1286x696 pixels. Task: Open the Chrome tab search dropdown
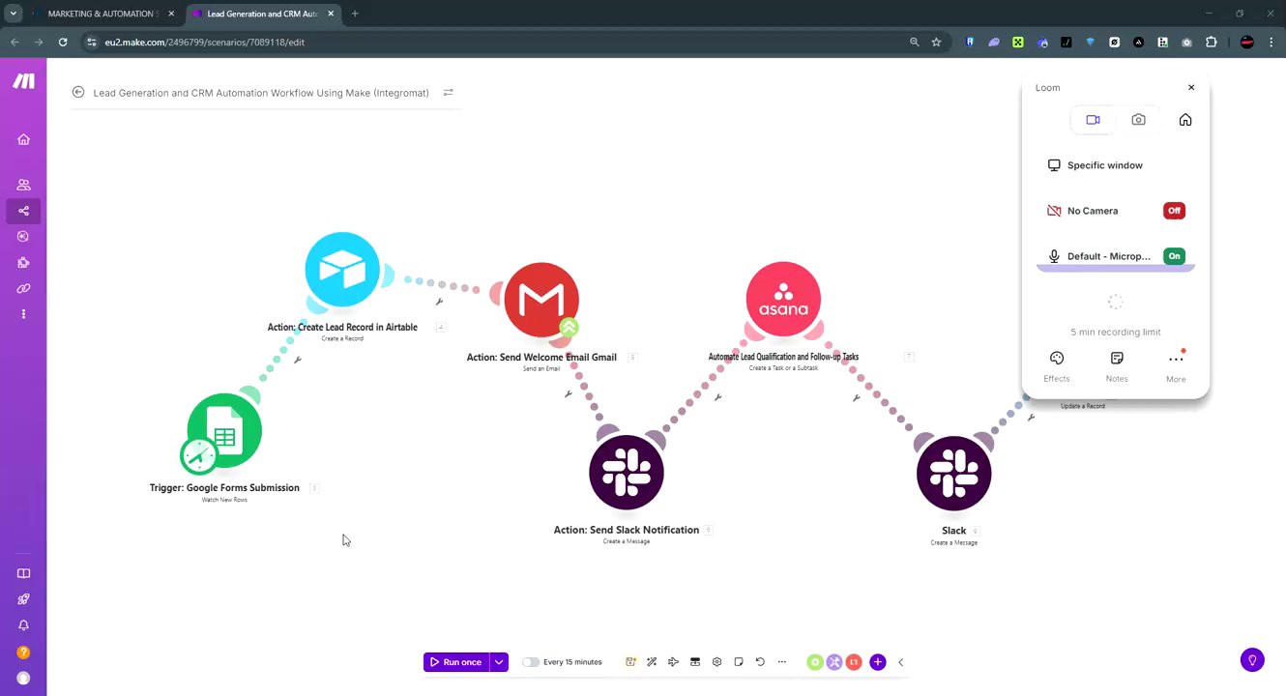[x=14, y=14]
